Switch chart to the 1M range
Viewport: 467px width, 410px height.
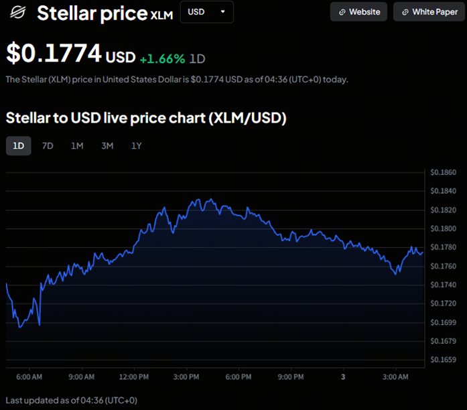[77, 146]
